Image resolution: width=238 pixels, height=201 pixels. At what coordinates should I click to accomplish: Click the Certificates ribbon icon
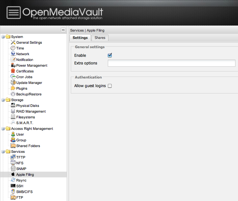[13, 71]
